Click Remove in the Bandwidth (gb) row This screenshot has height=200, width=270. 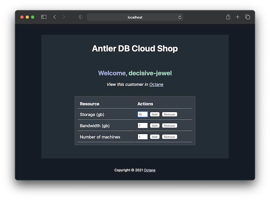(x=169, y=126)
